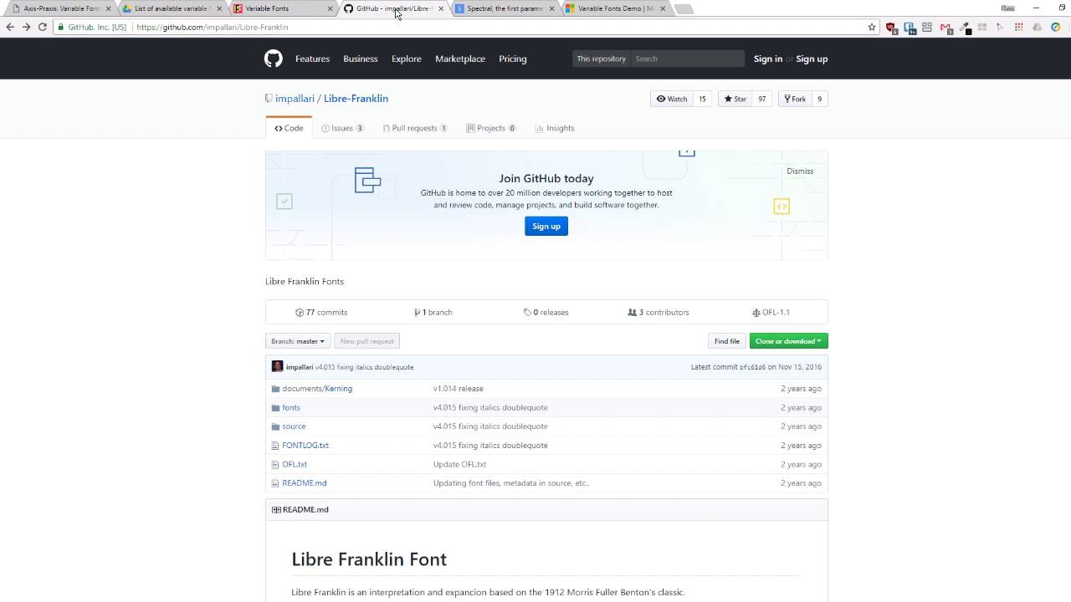Click the FONTLOG.txt file icon
The width and height of the screenshot is (1071, 602).
tap(275, 445)
